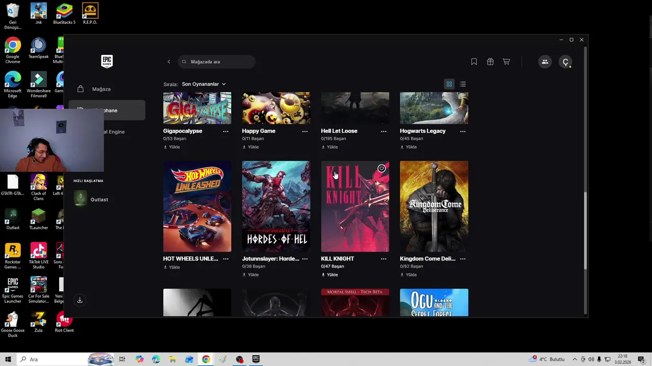Open the friends list icon
Image resolution: width=652 pixels, height=366 pixels.
point(545,62)
